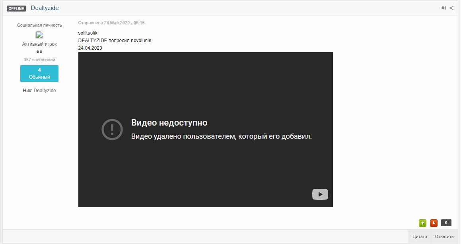Click the exclamation error icon in the video
461x244 pixels.
click(x=111, y=129)
